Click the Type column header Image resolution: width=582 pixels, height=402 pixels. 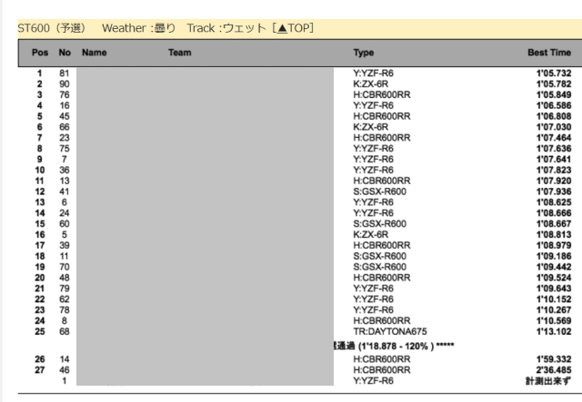[x=364, y=54]
